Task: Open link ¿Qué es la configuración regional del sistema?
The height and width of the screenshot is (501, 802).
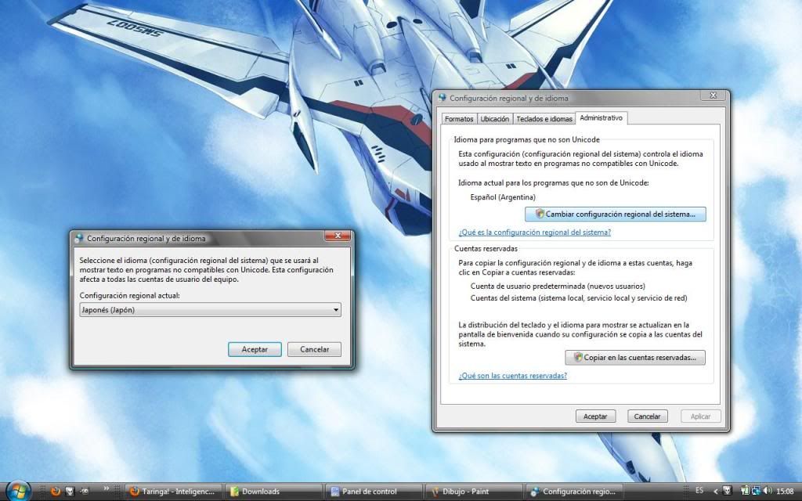Action: [534, 232]
